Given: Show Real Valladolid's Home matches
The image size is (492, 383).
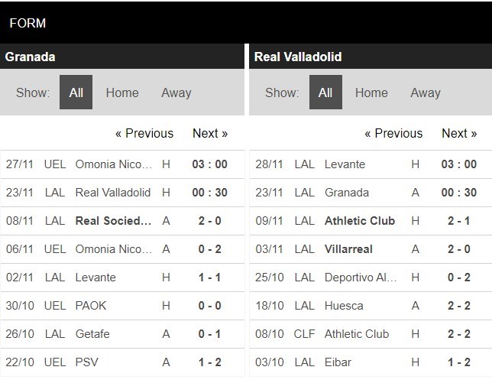Looking at the screenshot, I should (371, 93).
